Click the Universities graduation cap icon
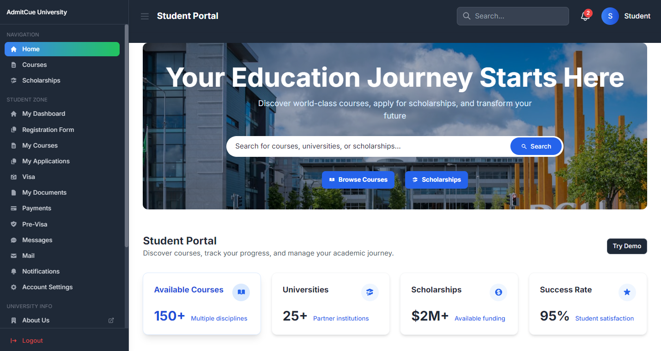This screenshot has width=661, height=351. (370, 292)
